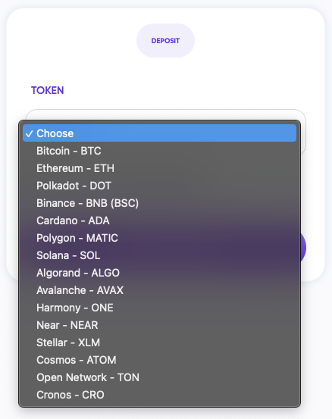The width and height of the screenshot is (332, 419).
Task: Select Harmony - ONE option
Action: point(160,308)
